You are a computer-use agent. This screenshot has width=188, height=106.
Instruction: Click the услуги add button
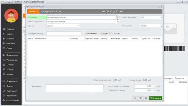tap(104, 34)
